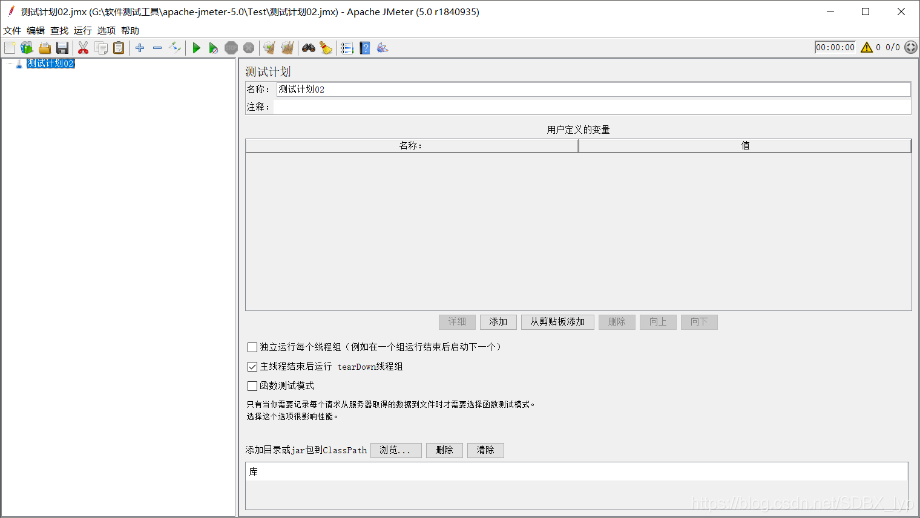Click the 值 column header
Viewport: 920px width, 518px height.
pos(745,146)
